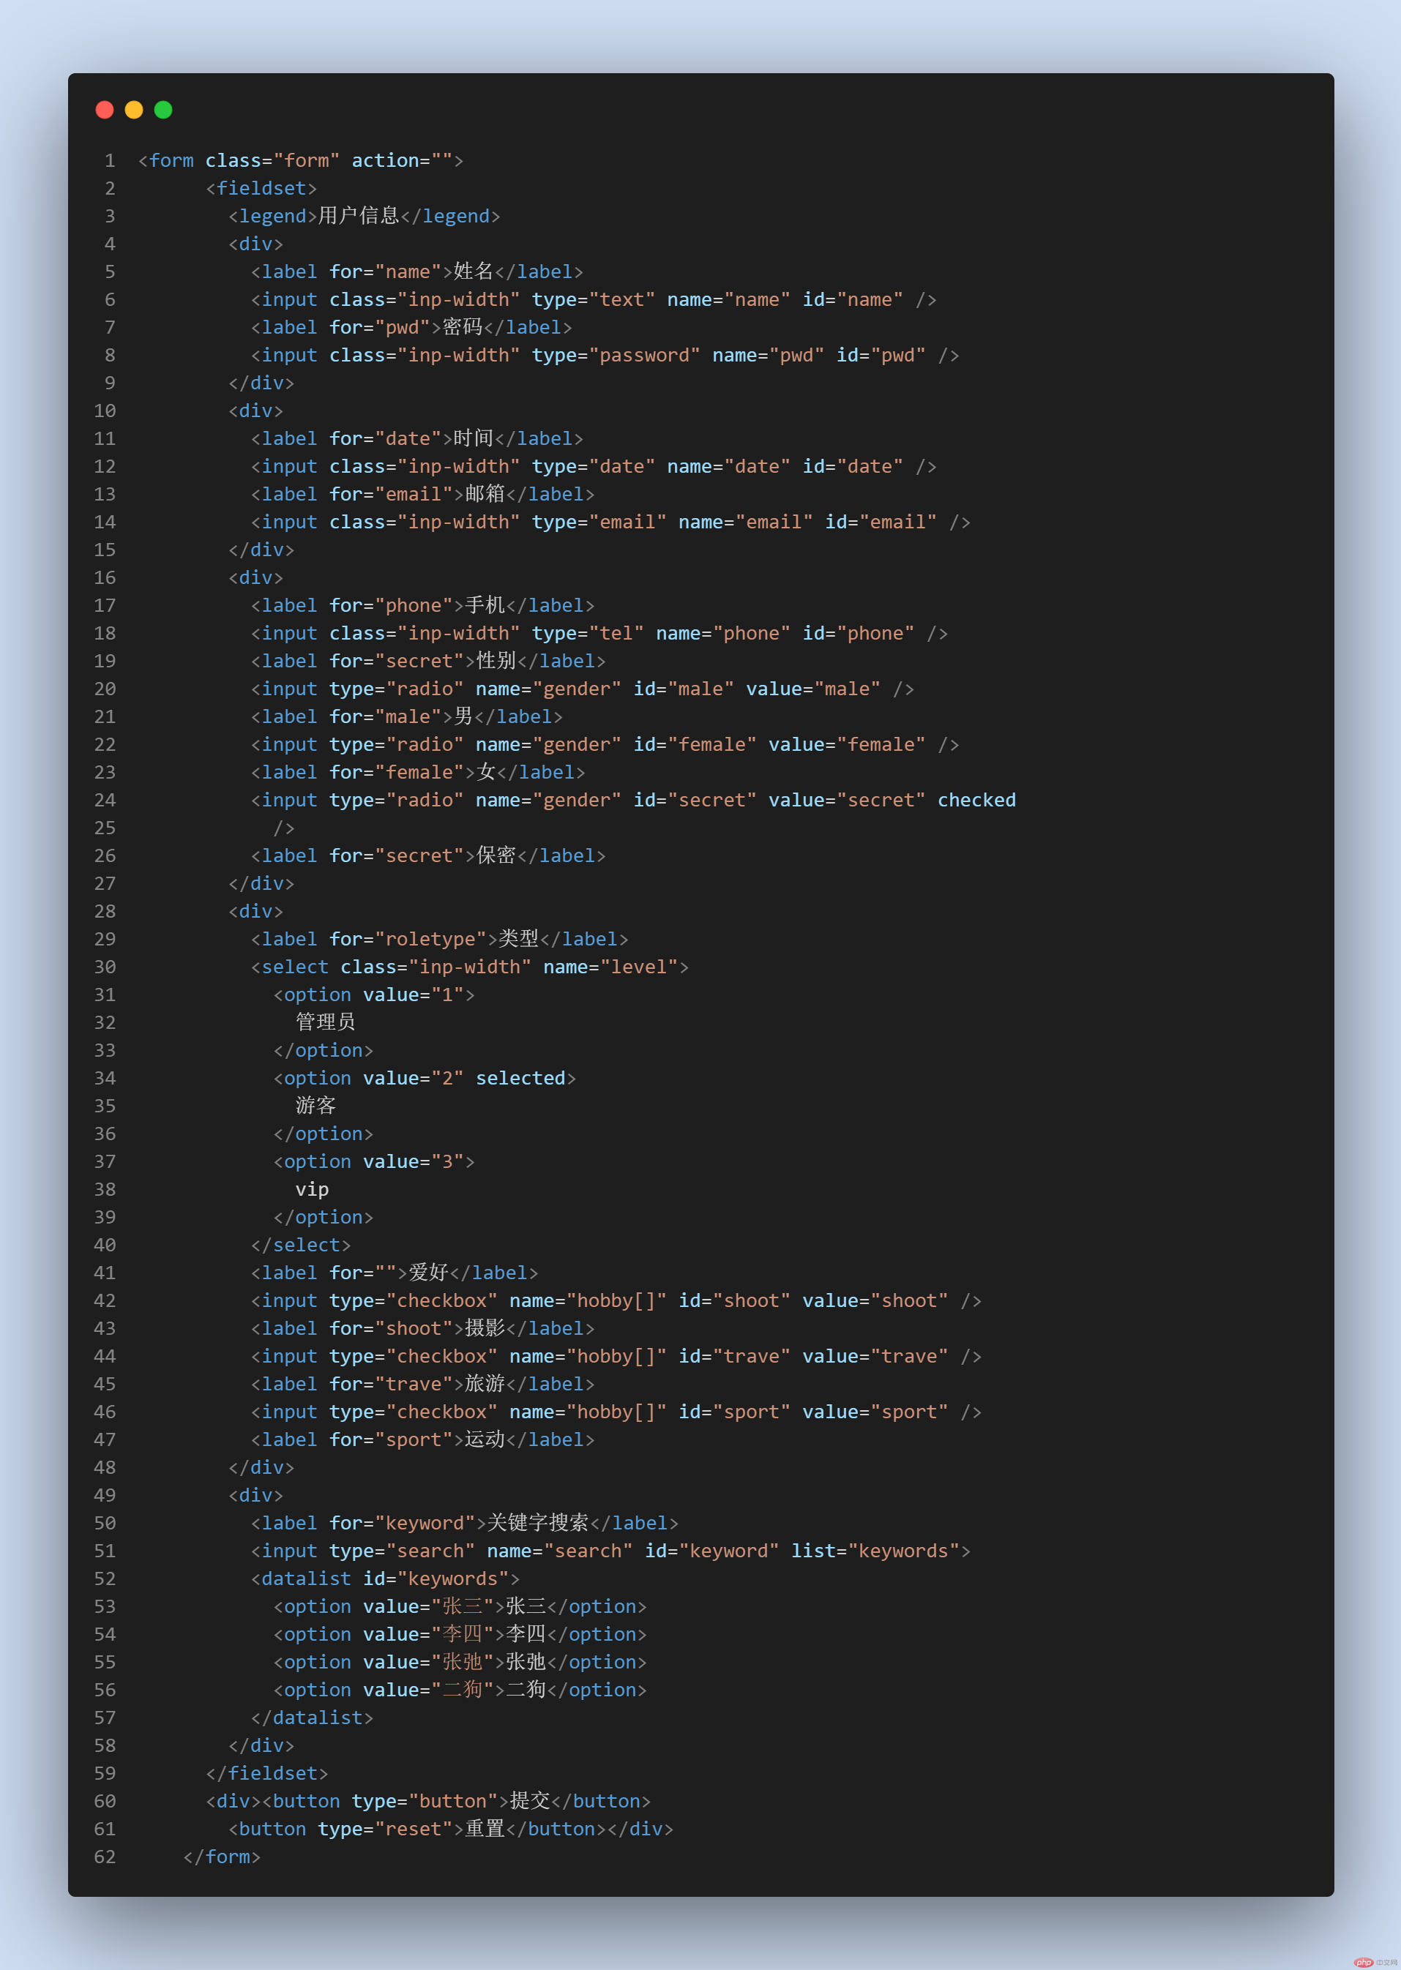Click label text 运动 on line 47
The width and height of the screenshot is (1401, 1970).
click(x=485, y=1439)
